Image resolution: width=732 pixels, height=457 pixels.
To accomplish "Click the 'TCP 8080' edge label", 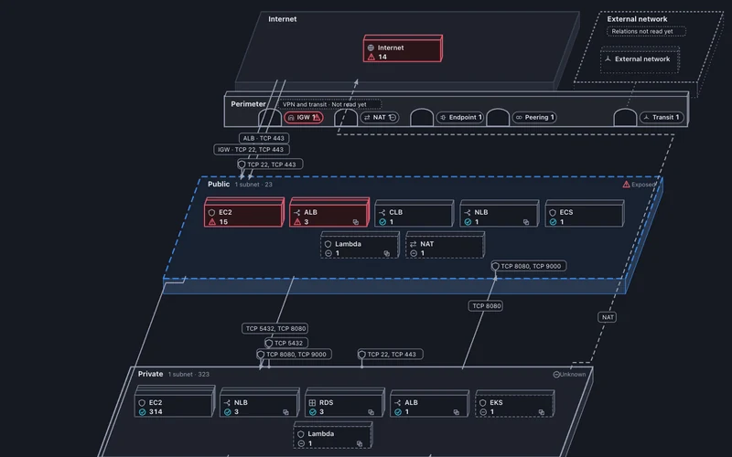I will [x=486, y=306].
